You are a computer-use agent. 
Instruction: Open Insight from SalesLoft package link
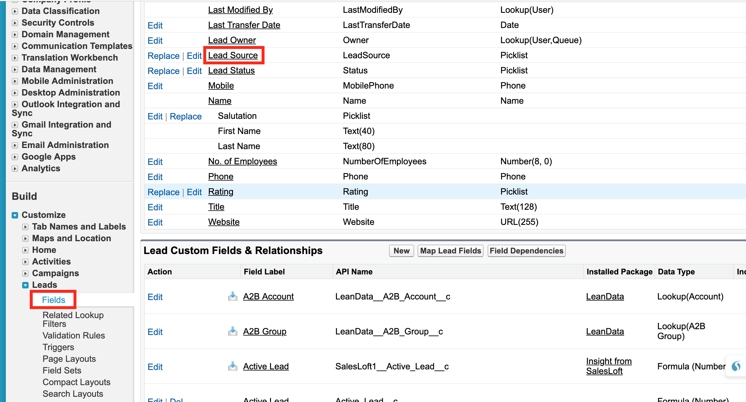(x=609, y=366)
